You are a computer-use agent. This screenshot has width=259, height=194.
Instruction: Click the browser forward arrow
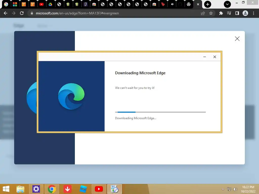pos(14,13)
